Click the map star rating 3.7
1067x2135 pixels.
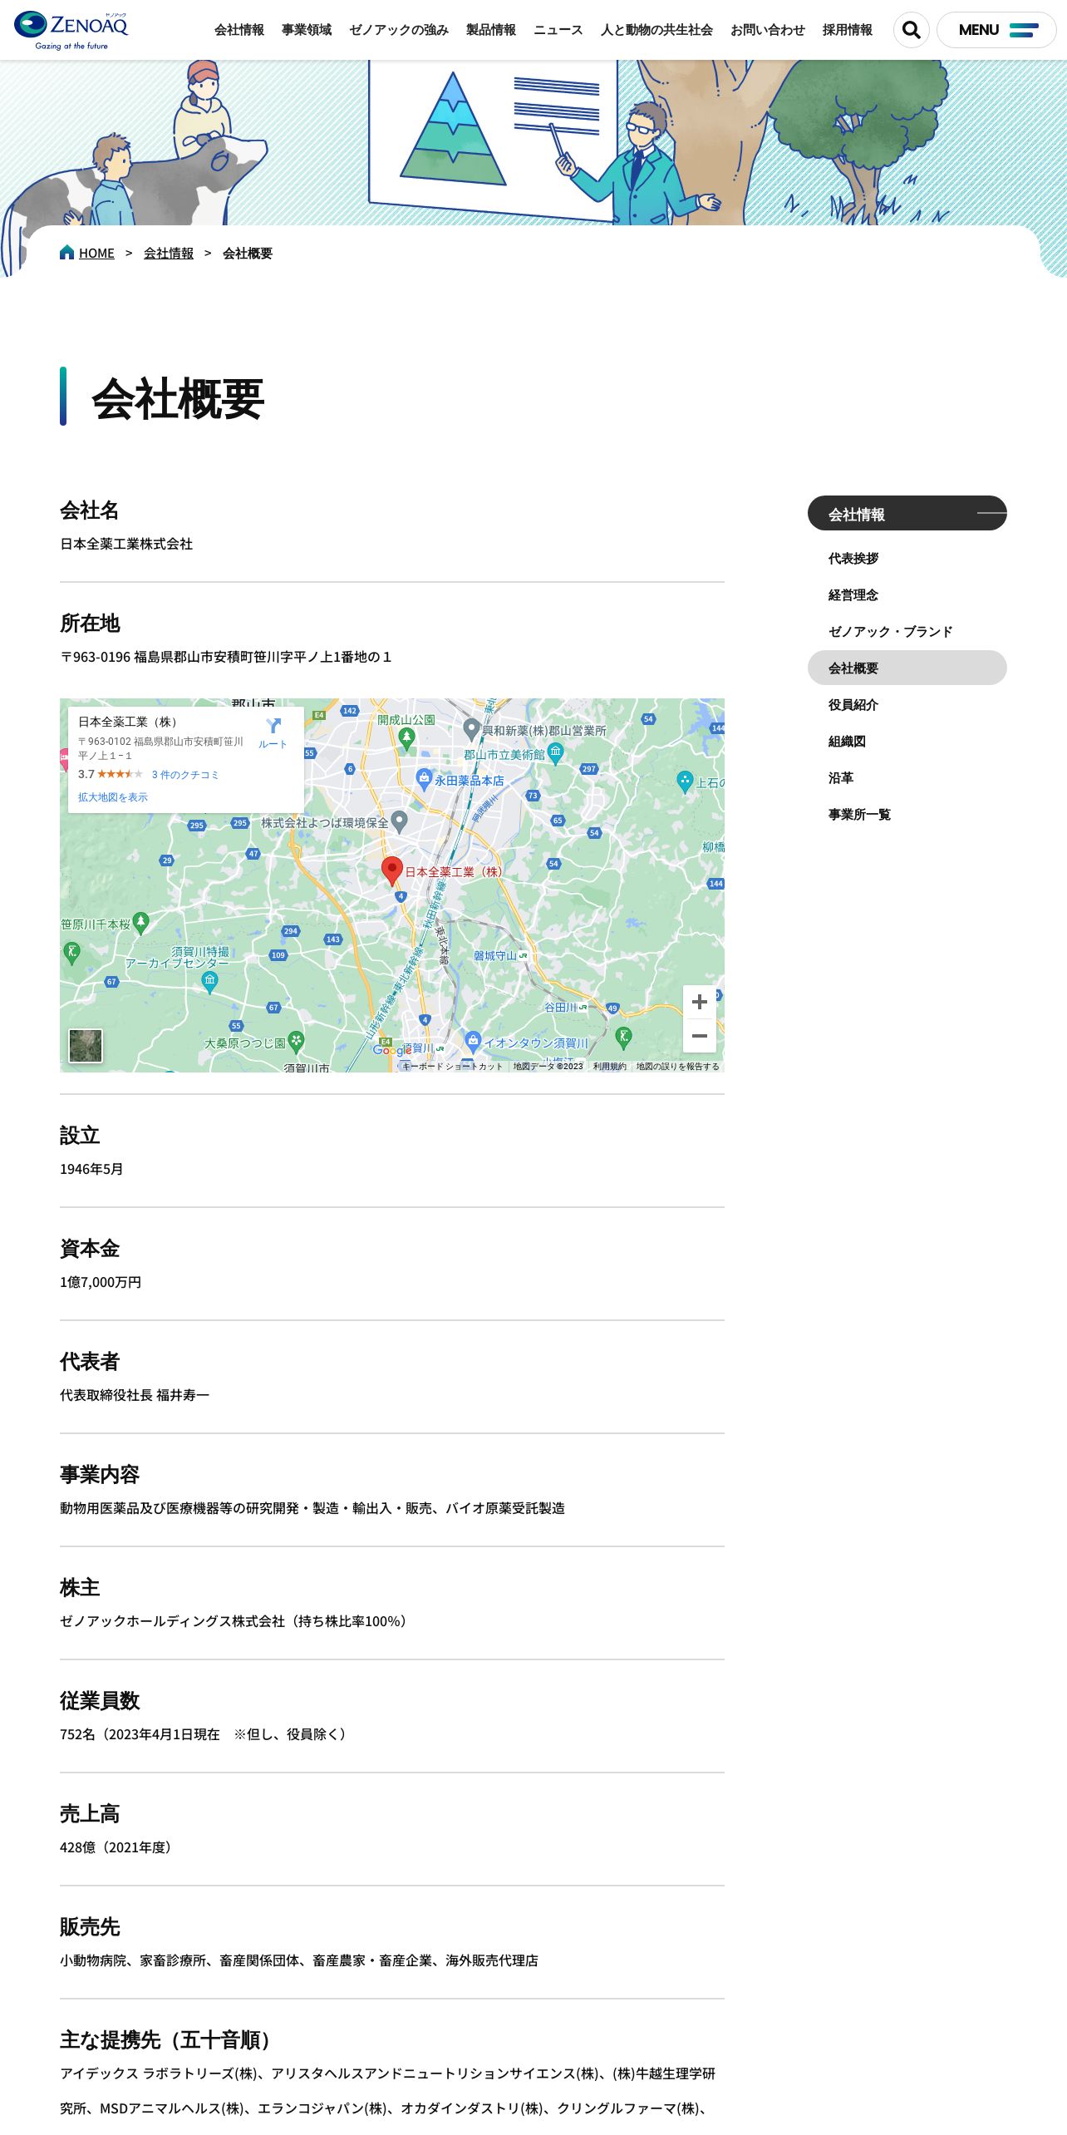(111, 774)
